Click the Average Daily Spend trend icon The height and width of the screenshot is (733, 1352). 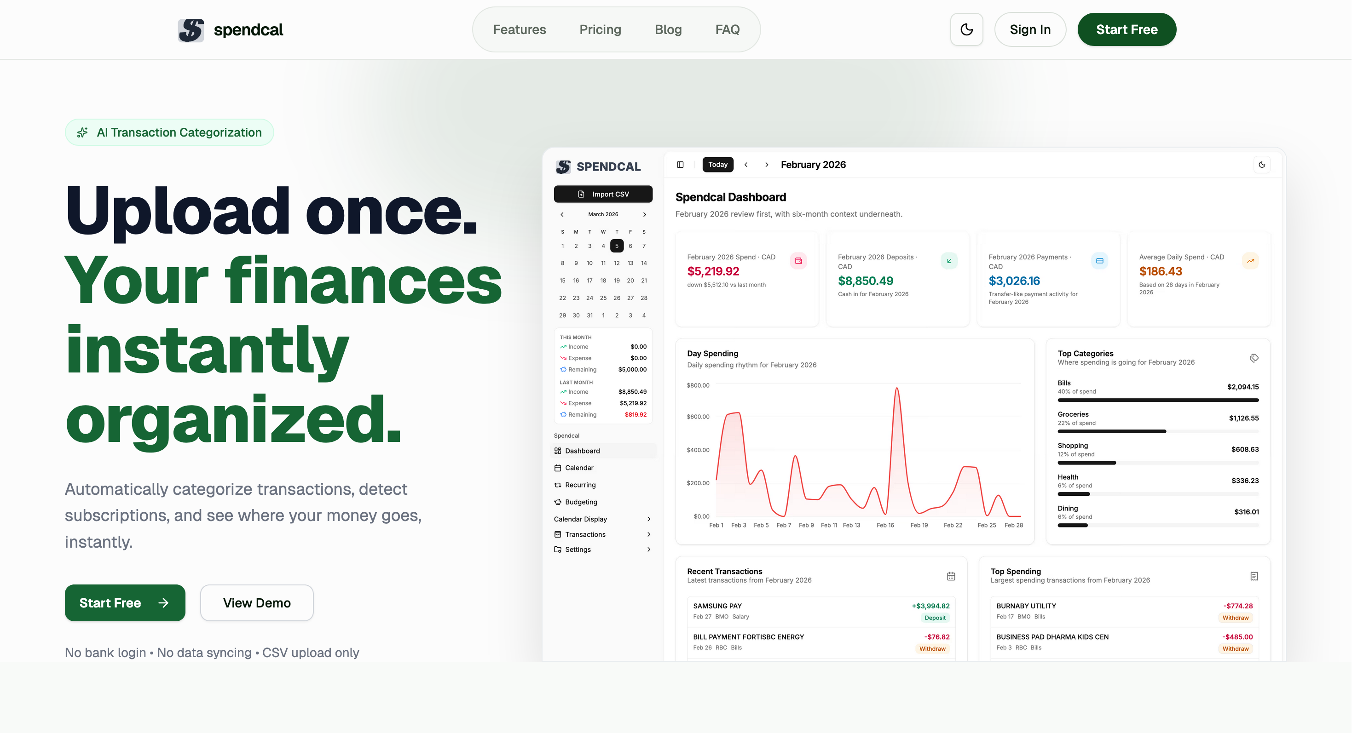click(x=1250, y=261)
